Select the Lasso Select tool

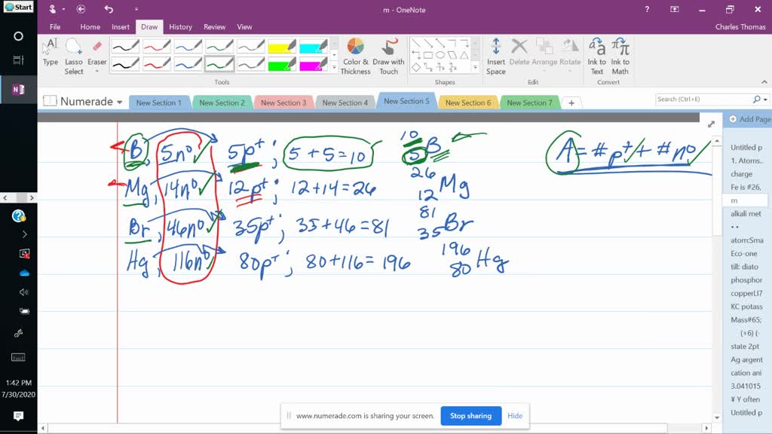coord(73,54)
